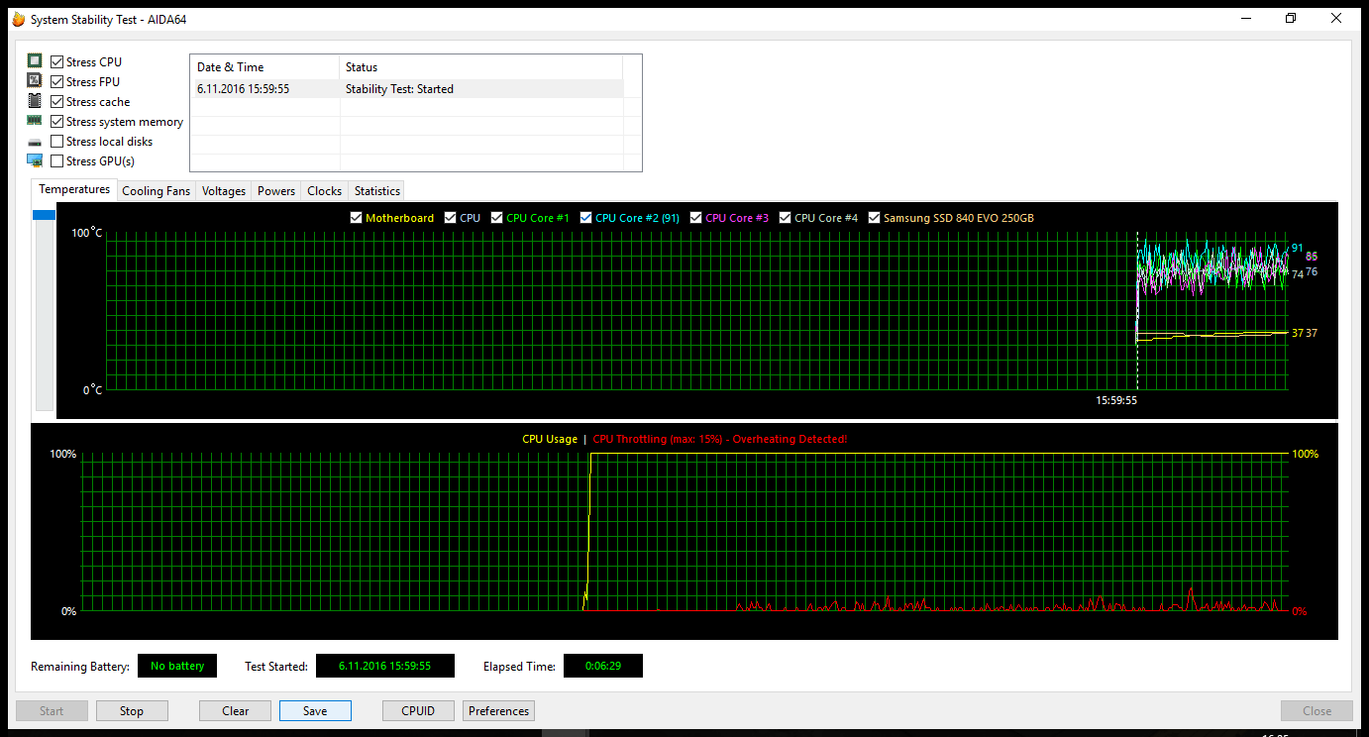Image resolution: width=1369 pixels, height=737 pixels.
Task: Switch to the Cooling Fans tab
Action: tap(156, 191)
